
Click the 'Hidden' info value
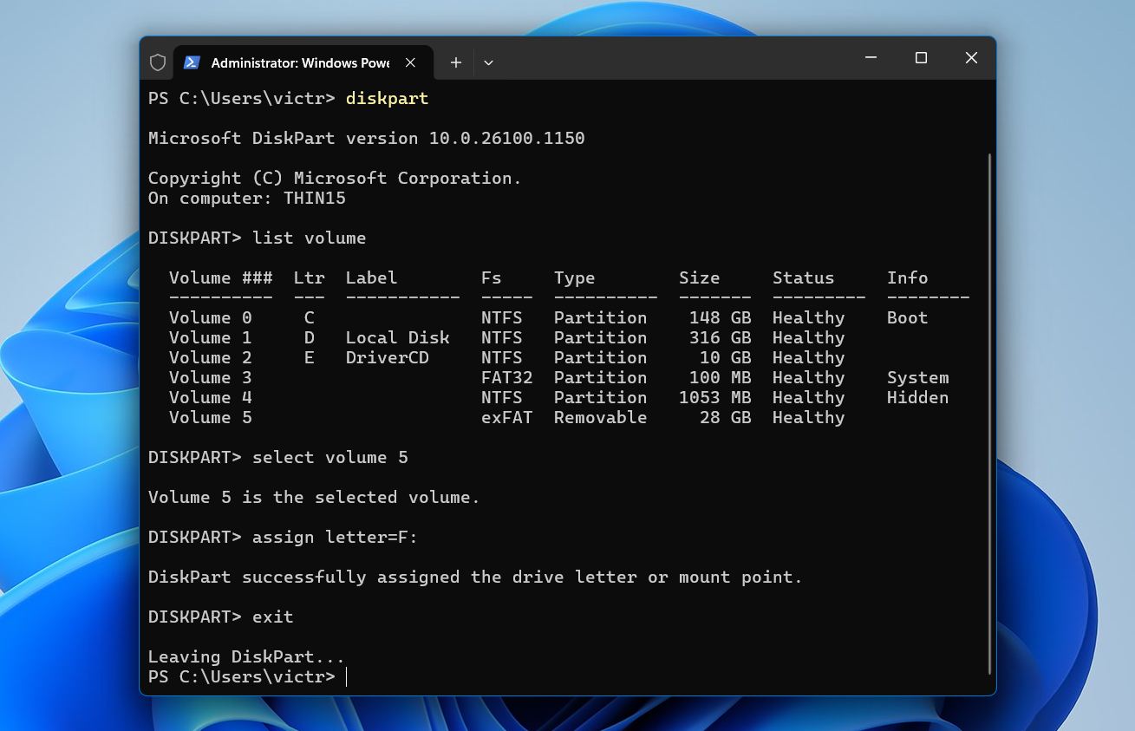coord(918,397)
